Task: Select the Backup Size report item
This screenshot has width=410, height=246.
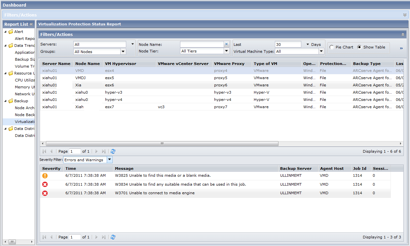Action: point(25,59)
